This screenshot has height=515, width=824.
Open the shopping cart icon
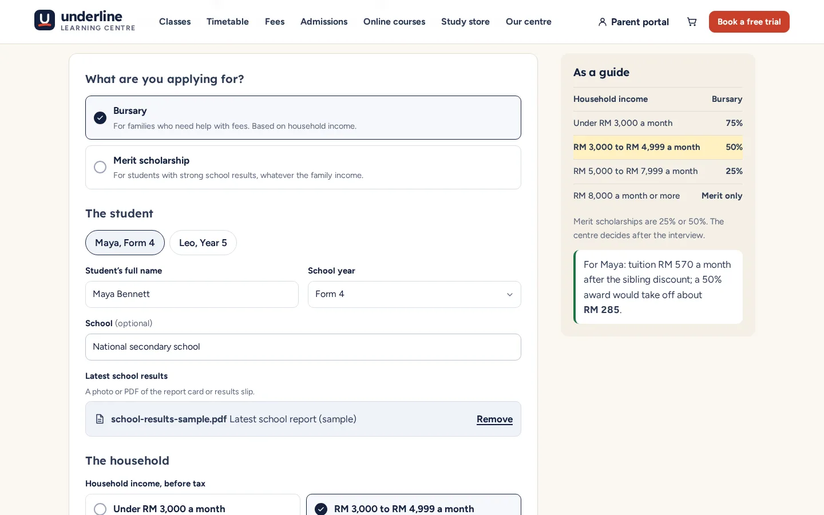coord(692,22)
